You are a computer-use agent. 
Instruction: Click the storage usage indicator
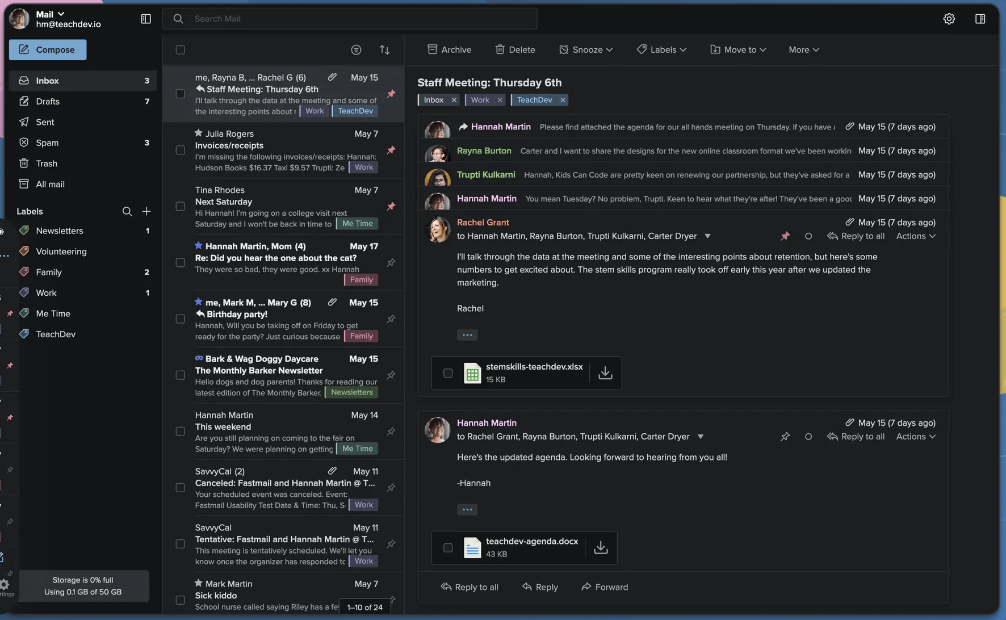click(83, 585)
